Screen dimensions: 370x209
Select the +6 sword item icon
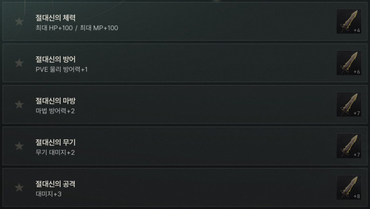tap(349, 63)
